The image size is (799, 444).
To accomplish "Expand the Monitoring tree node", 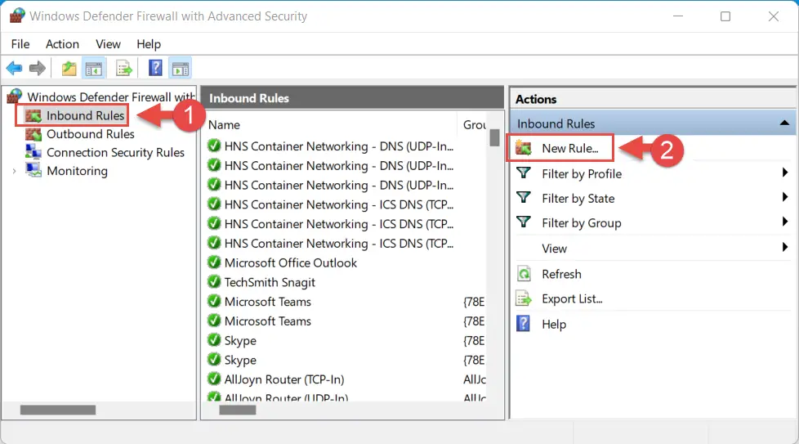I will pos(14,171).
